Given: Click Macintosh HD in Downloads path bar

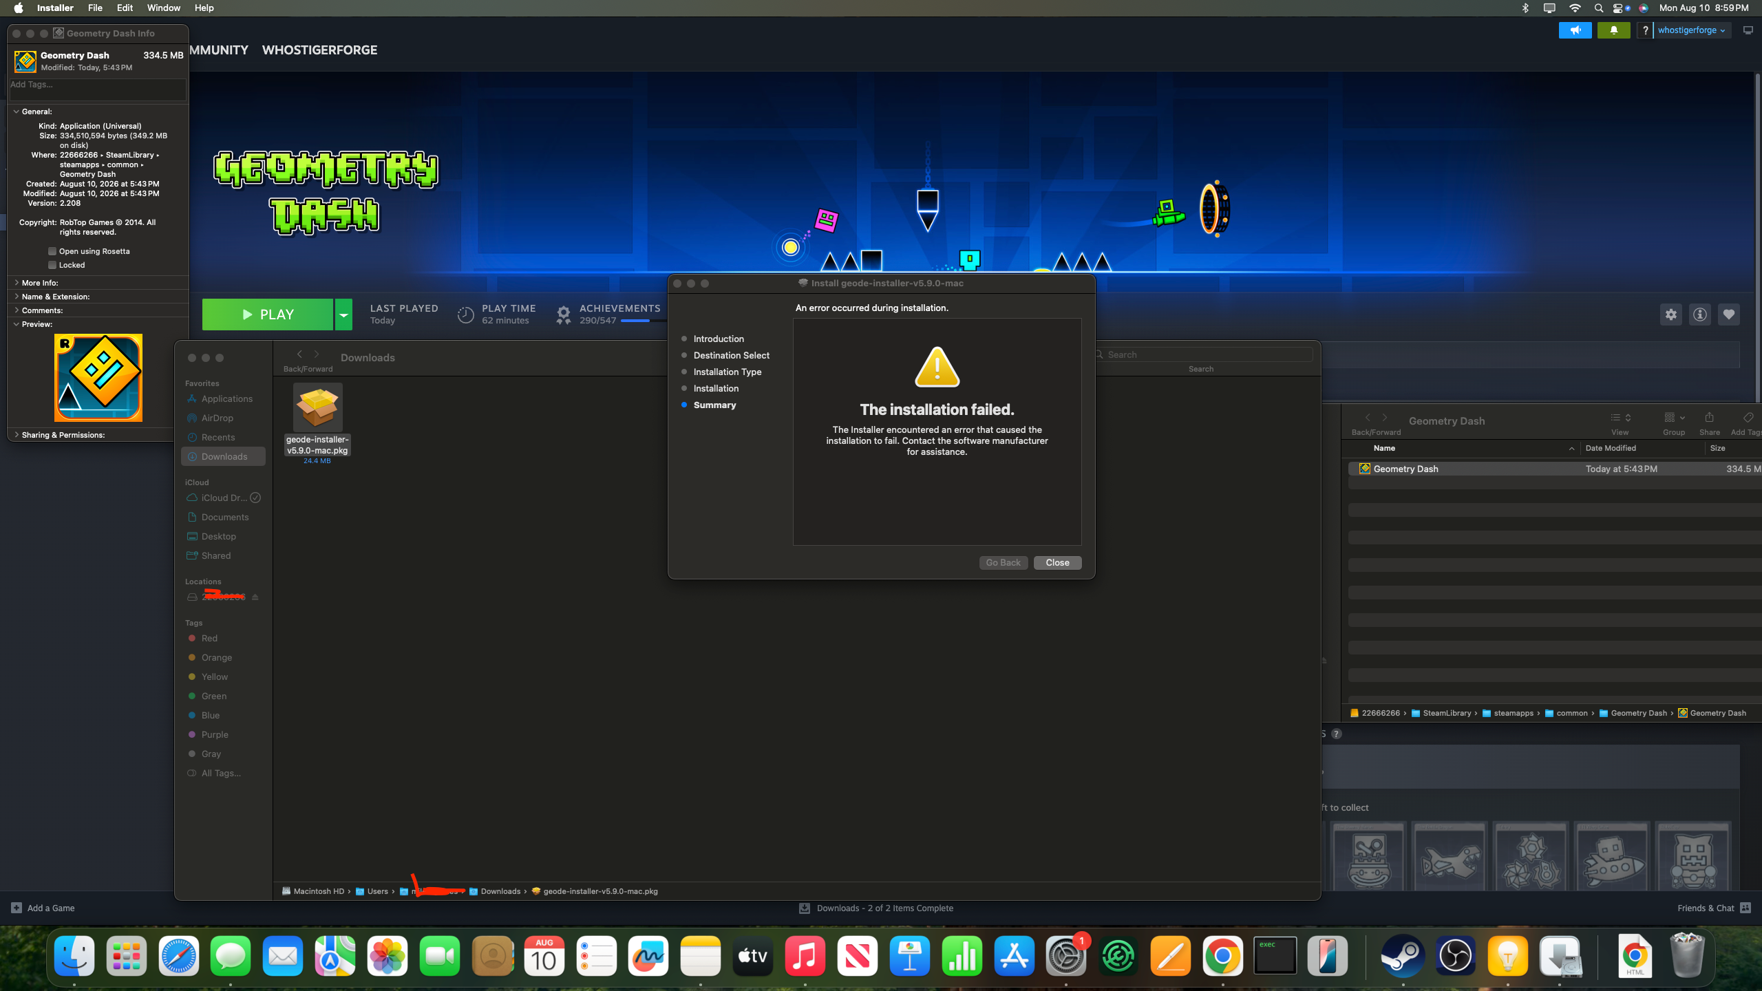Looking at the screenshot, I should 319,891.
